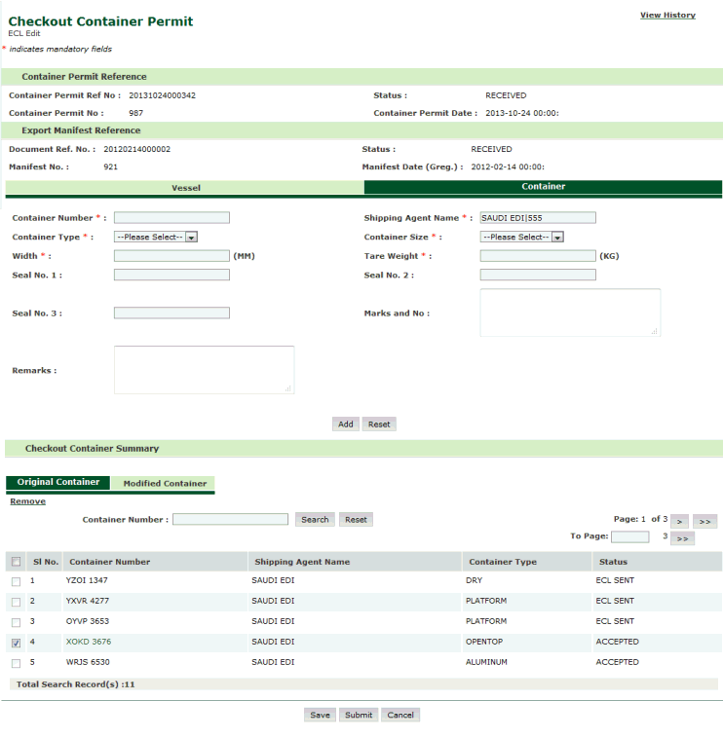Select checkbox for container WRJS 6530

[x=16, y=663]
